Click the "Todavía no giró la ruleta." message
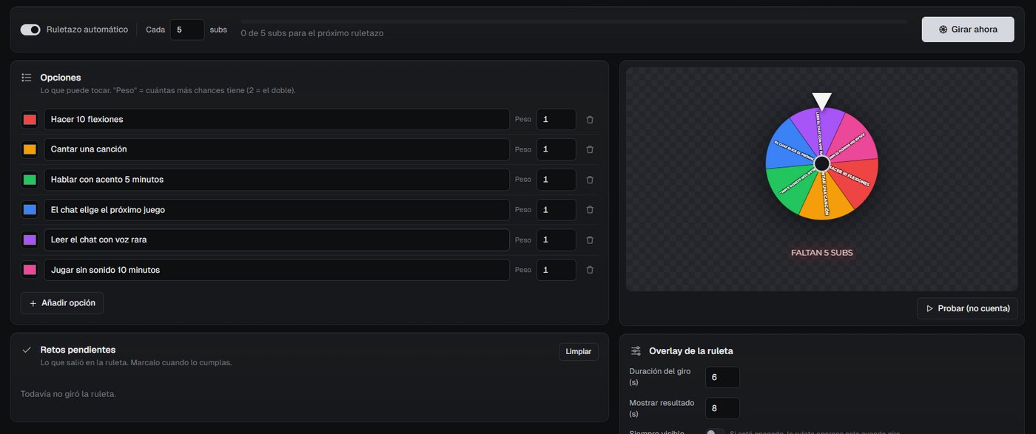The image size is (1036, 434). tap(68, 394)
